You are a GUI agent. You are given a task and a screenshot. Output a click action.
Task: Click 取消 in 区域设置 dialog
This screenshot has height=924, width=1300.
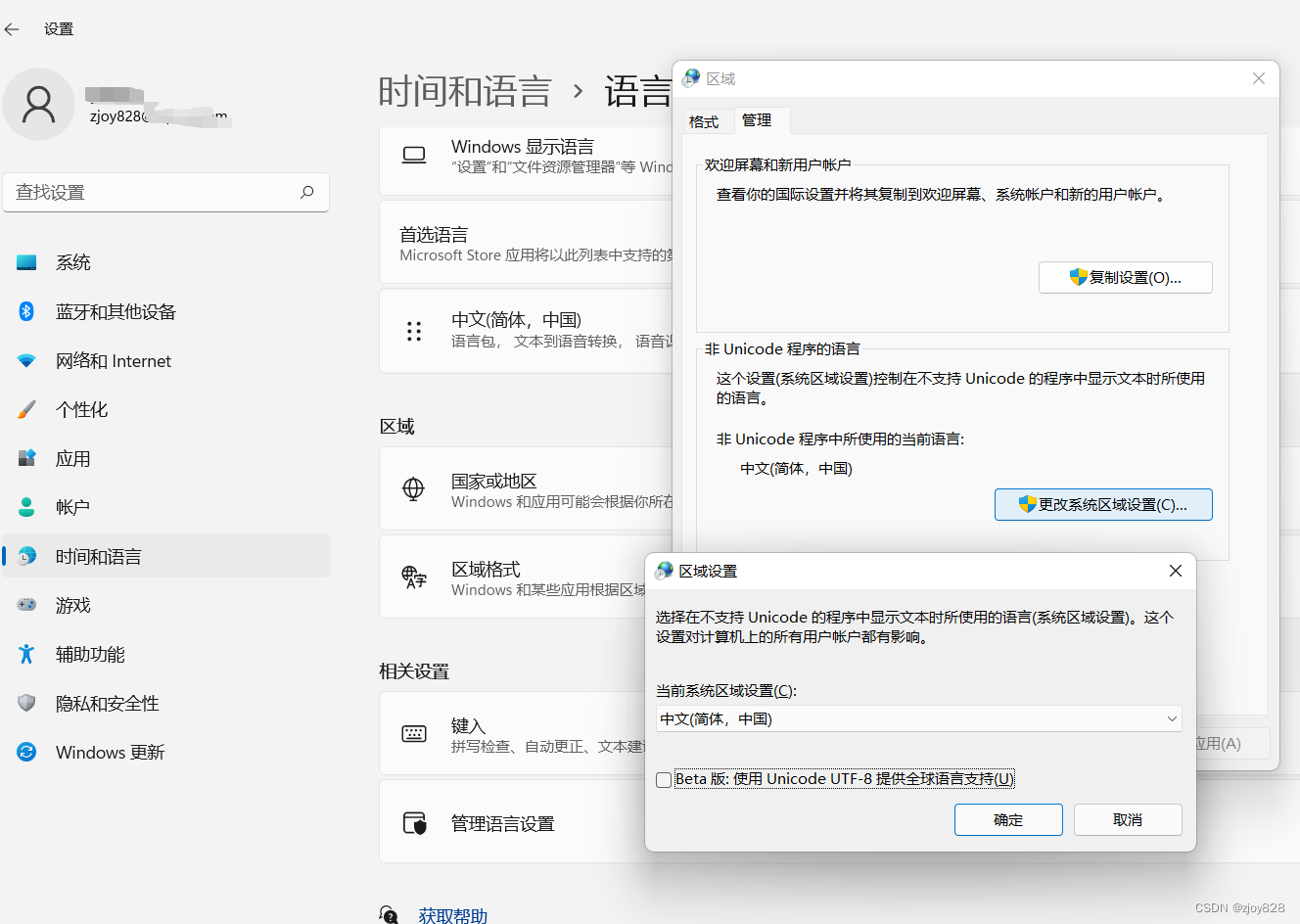[x=1128, y=819]
